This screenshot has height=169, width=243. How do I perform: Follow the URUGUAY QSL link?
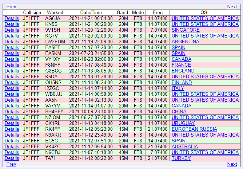coord(183,123)
